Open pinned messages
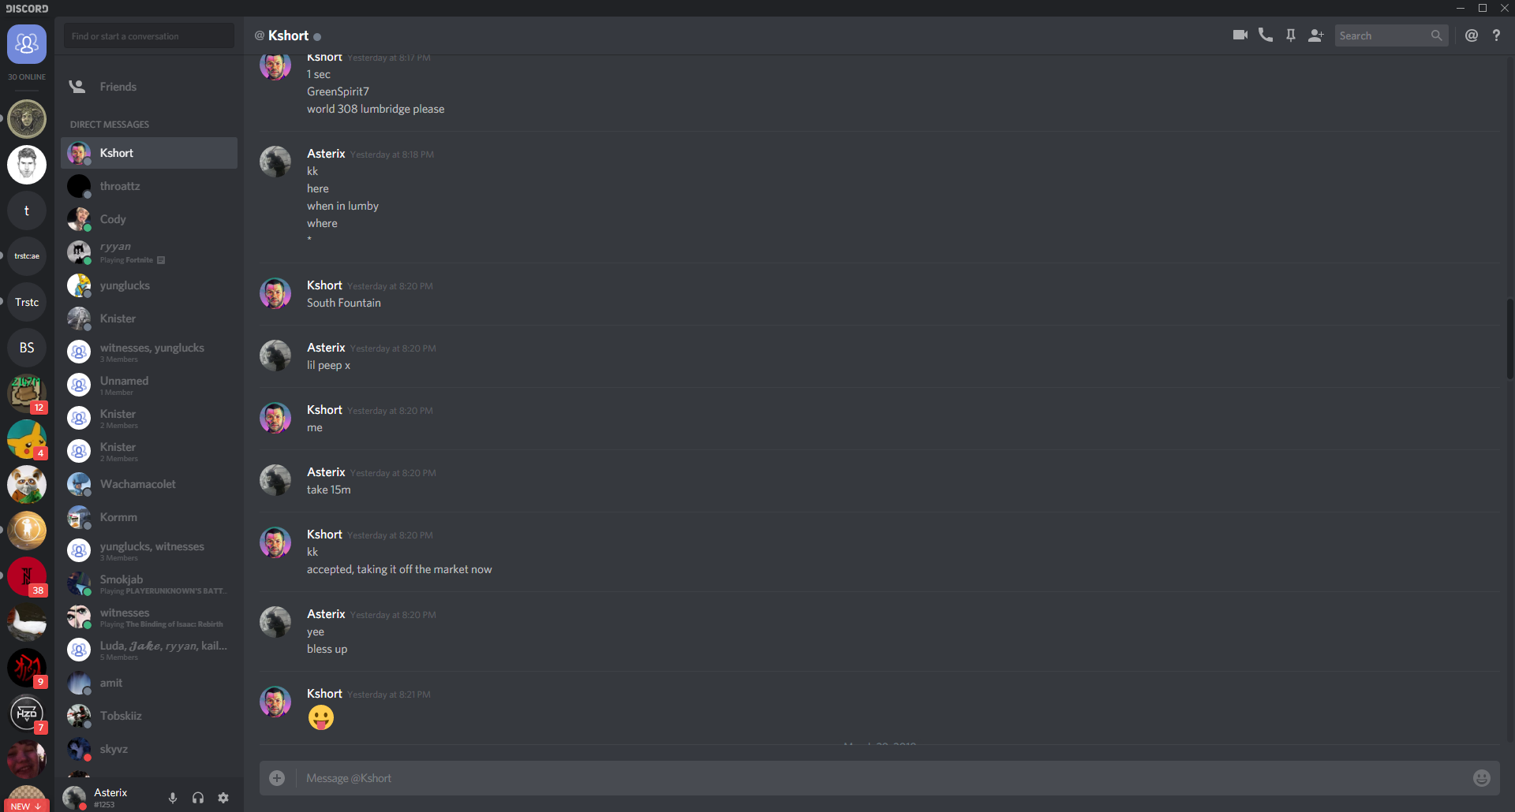The image size is (1515, 812). [x=1291, y=35]
